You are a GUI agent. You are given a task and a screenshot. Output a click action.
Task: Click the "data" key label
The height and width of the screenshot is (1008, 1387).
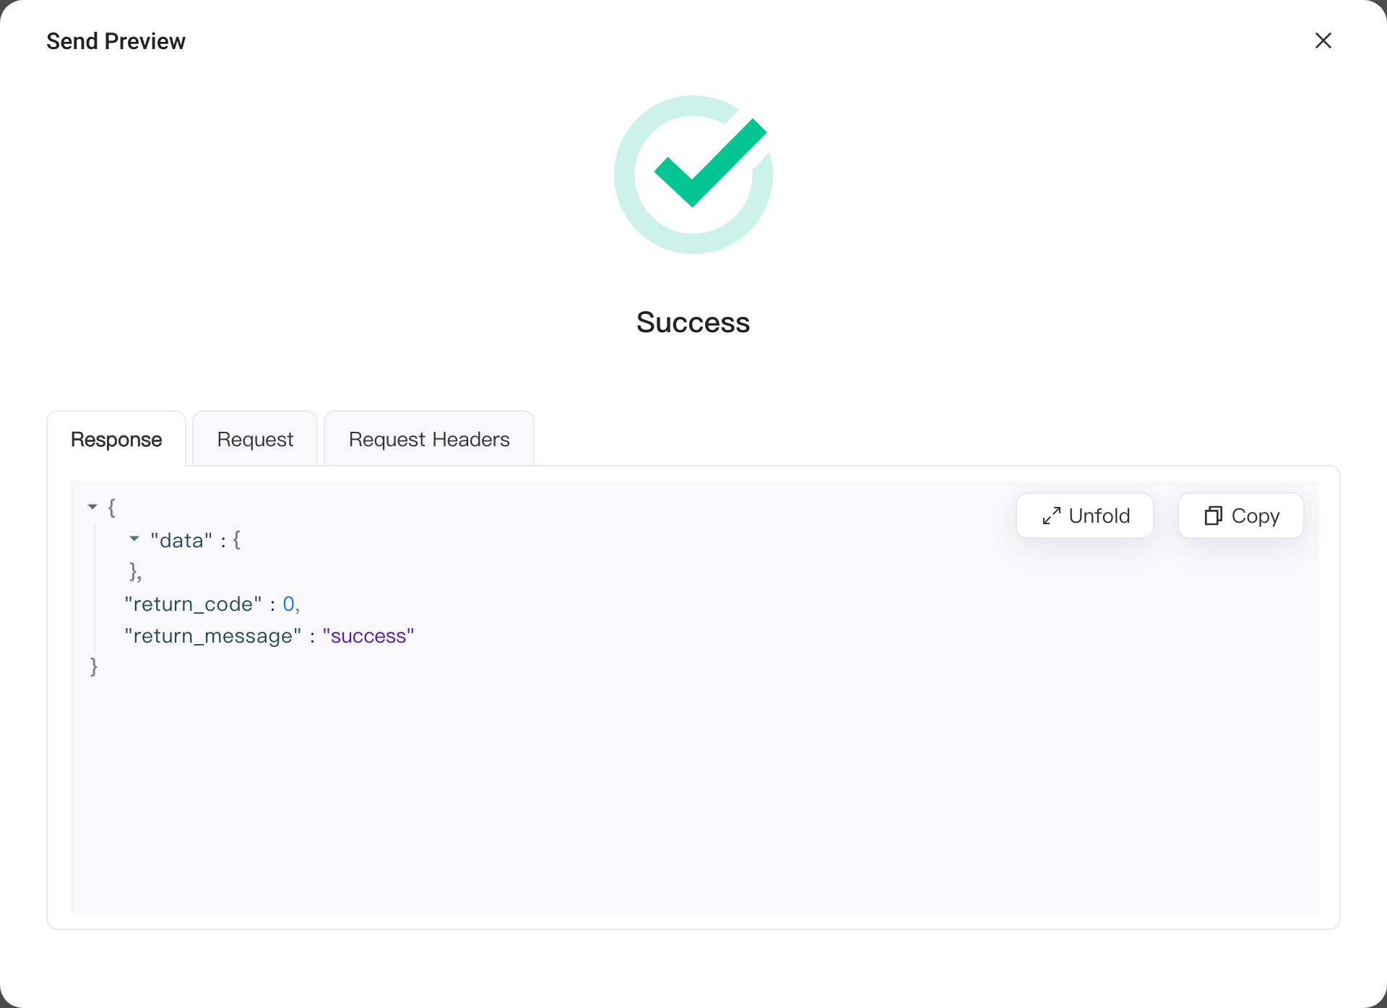coord(181,540)
